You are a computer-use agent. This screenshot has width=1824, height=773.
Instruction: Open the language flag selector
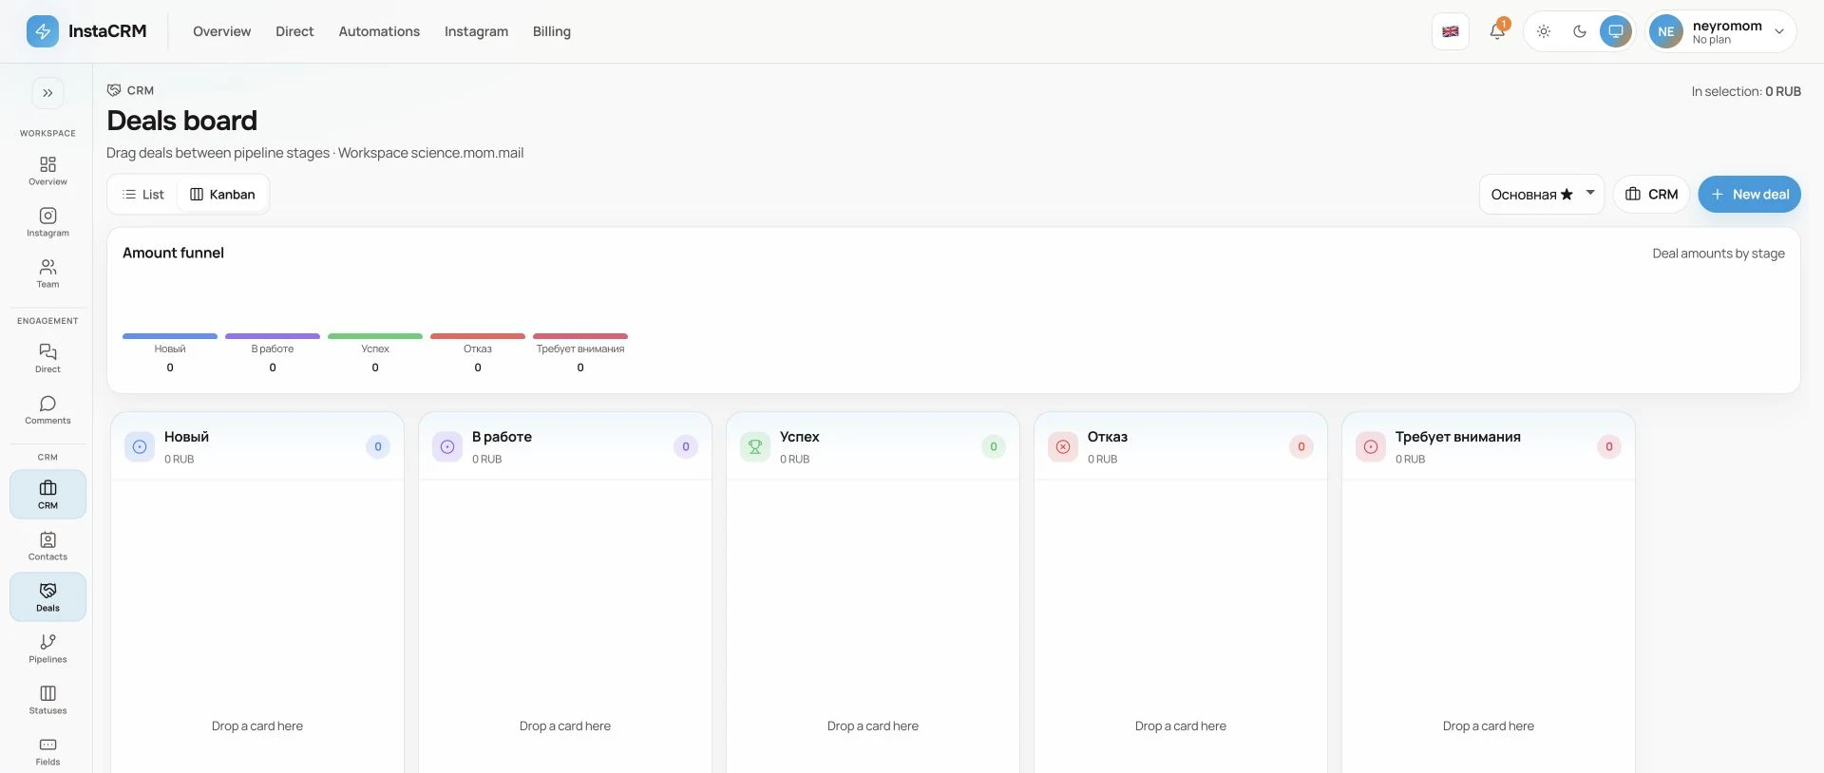point(1451,31)
